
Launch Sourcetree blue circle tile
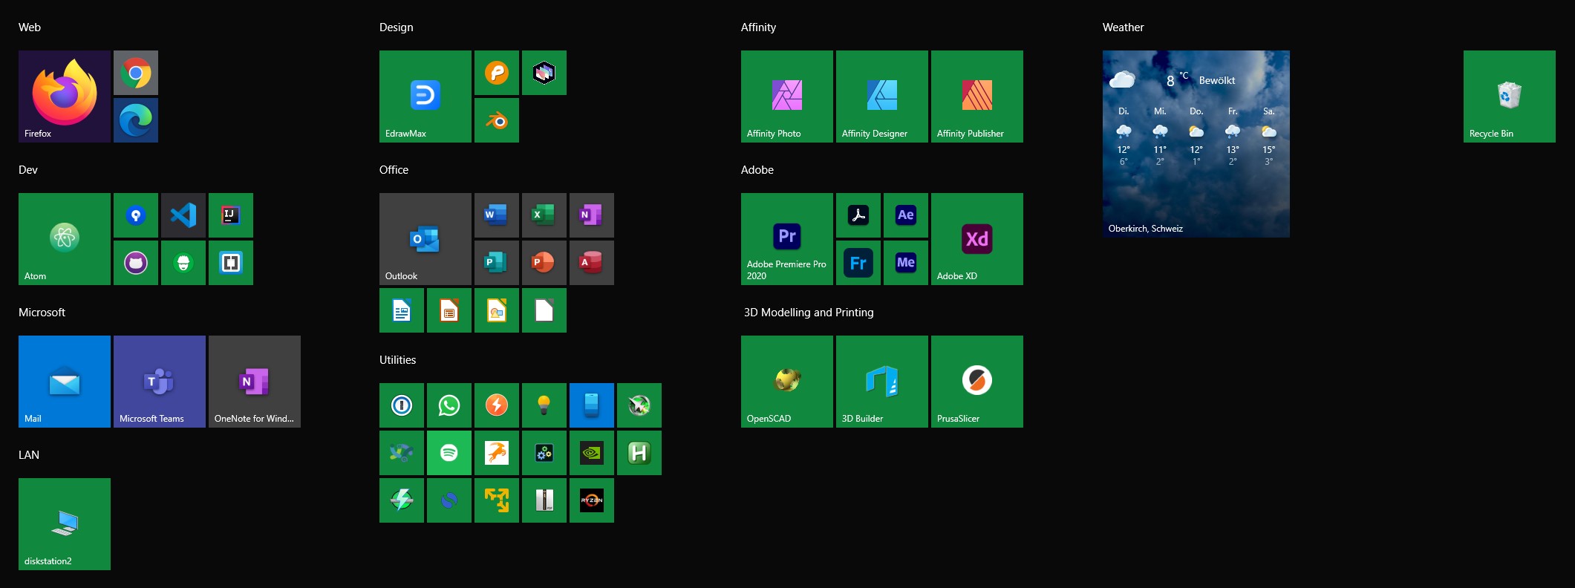click(136, 215)
